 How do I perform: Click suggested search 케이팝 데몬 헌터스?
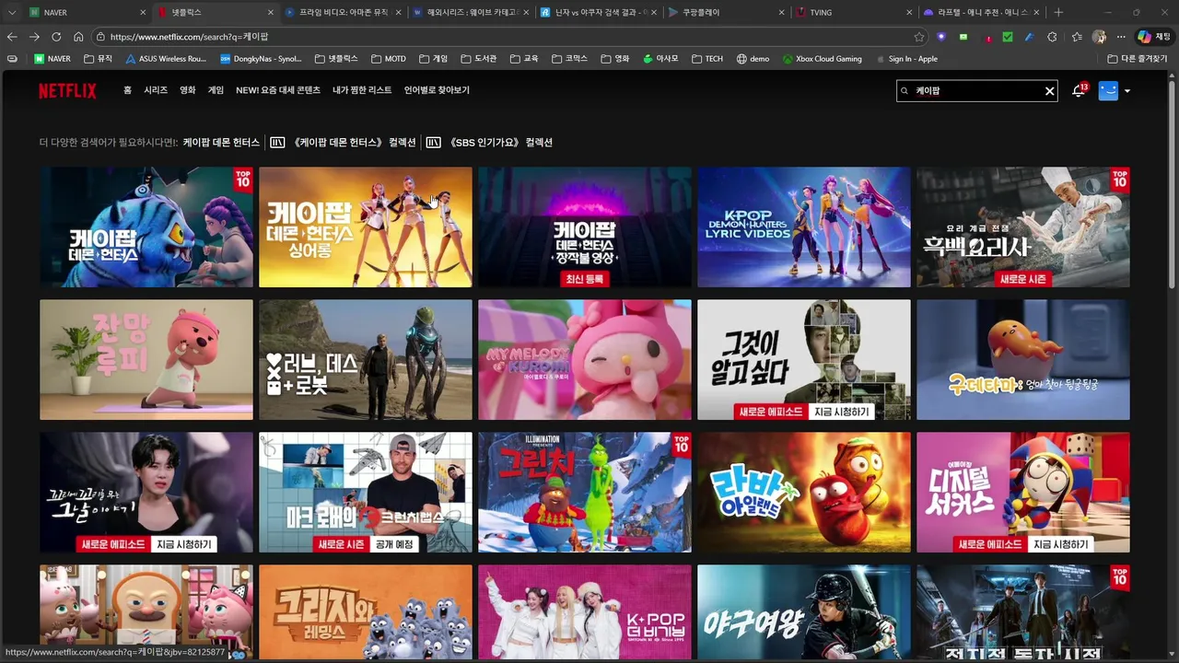[x=221, y=143]
